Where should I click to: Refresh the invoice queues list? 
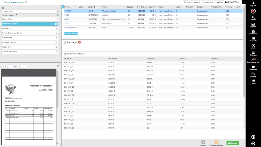17,15
